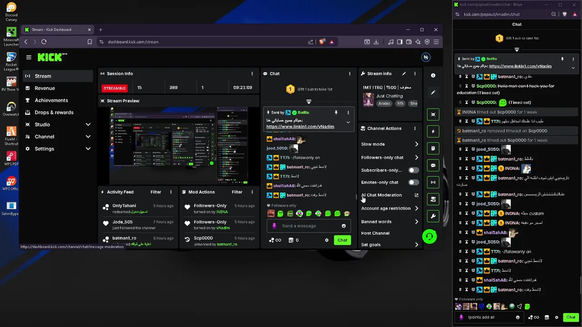Open Chat panel three-dot options
This screenshot has width=582, height=327.
350,74
